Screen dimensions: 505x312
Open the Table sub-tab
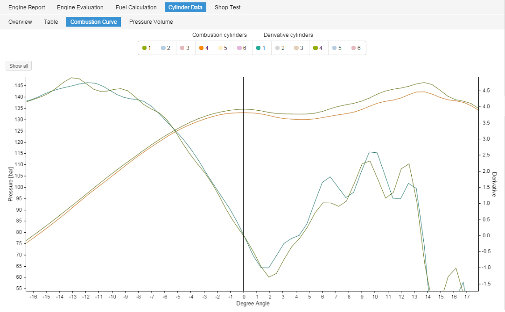(x=51, y=21)
